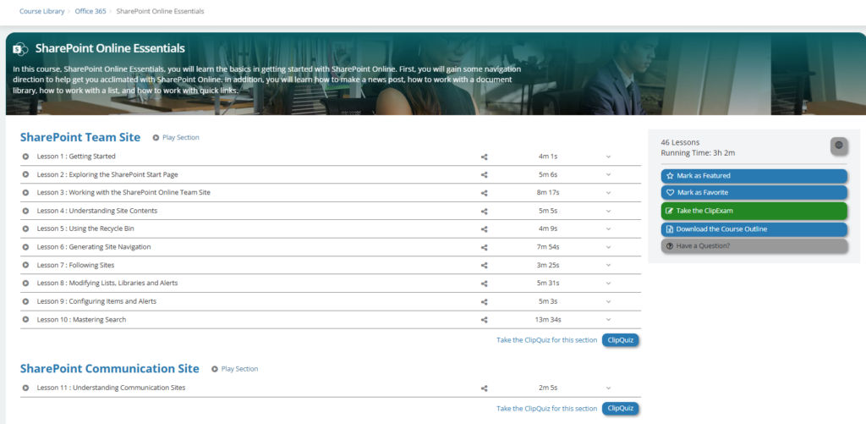Expand Lesson 8 details chevron
The image size is (866, 424).
(x=609, y=283)
